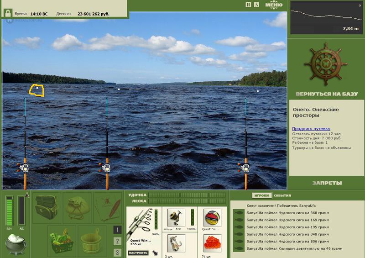This screenshot has width=365, height=258.
Task: Open the tackle backpack icon
Action: coord(47,208)
